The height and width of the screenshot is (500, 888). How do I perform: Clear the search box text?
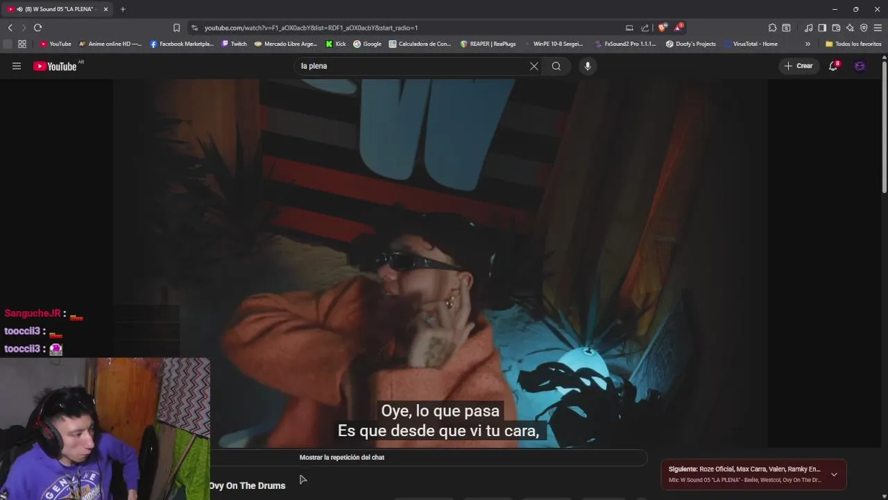pyautogui.click(x=534, y=66)
